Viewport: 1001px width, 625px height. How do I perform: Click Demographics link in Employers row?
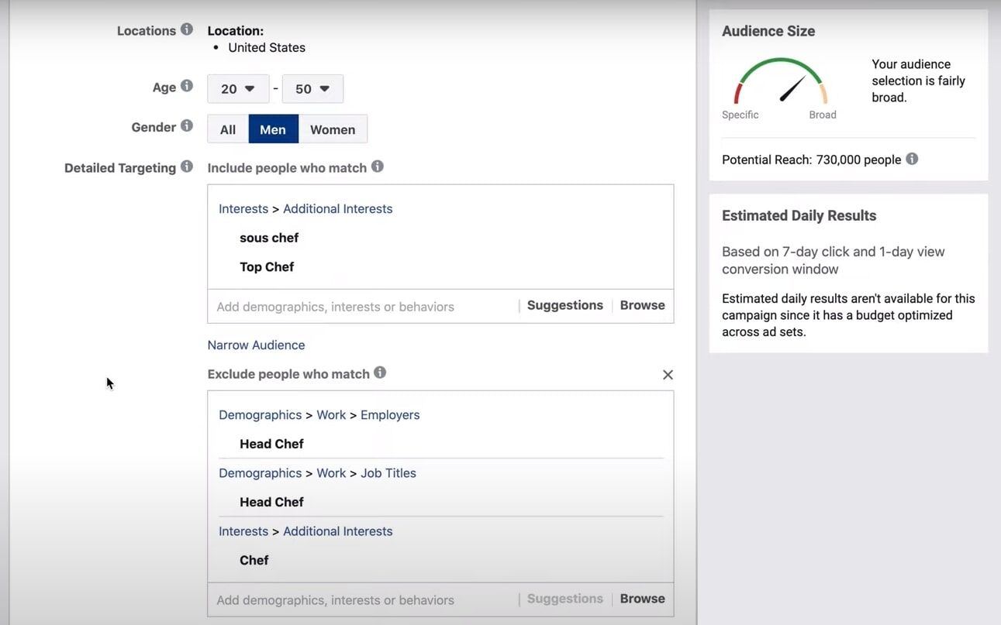261,415
